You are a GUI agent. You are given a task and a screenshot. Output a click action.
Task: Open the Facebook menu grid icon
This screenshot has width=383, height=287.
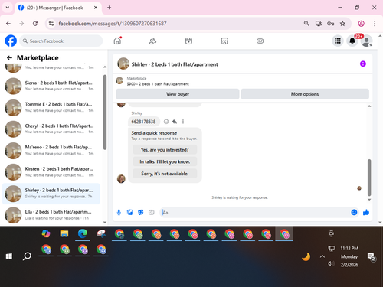[338, 41]
